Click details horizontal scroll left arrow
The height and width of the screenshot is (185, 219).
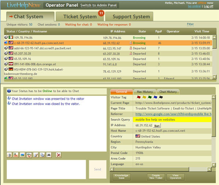112,169
